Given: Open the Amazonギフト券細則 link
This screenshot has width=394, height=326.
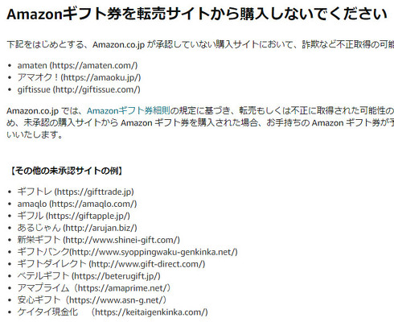Looking at the screenshot, I should (129, 110).
